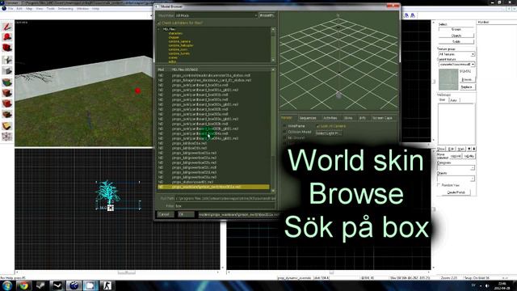Pick the Entity tool
Image resolution: width=517 pixels, height=291 pixels.
[x=7, y=60]
